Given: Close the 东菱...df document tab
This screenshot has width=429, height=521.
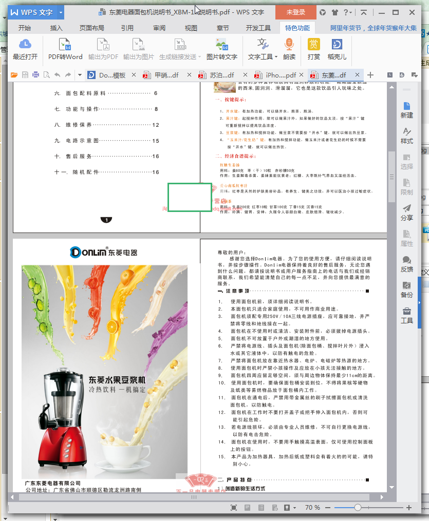Looking at the screenshot, I should (357, 75).
